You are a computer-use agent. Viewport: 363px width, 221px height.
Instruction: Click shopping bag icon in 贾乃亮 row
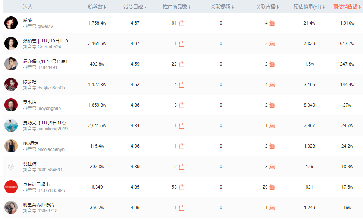tap(182, 126)
